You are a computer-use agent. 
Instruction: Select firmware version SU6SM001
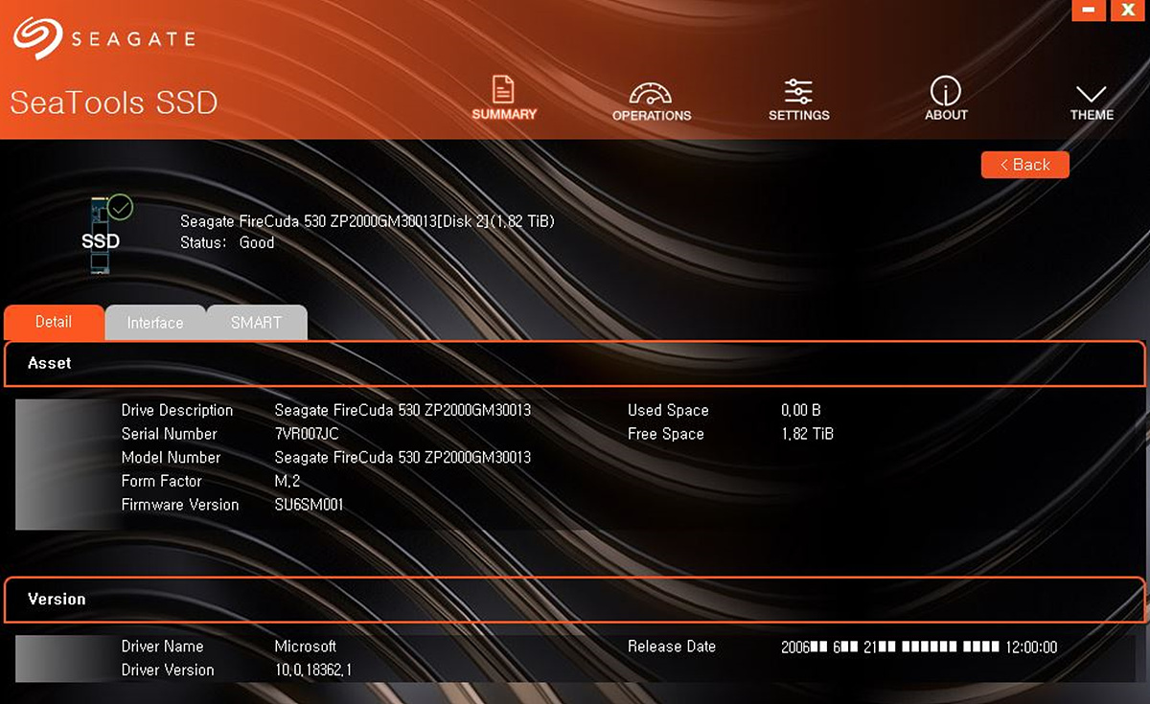coord(309,505)
